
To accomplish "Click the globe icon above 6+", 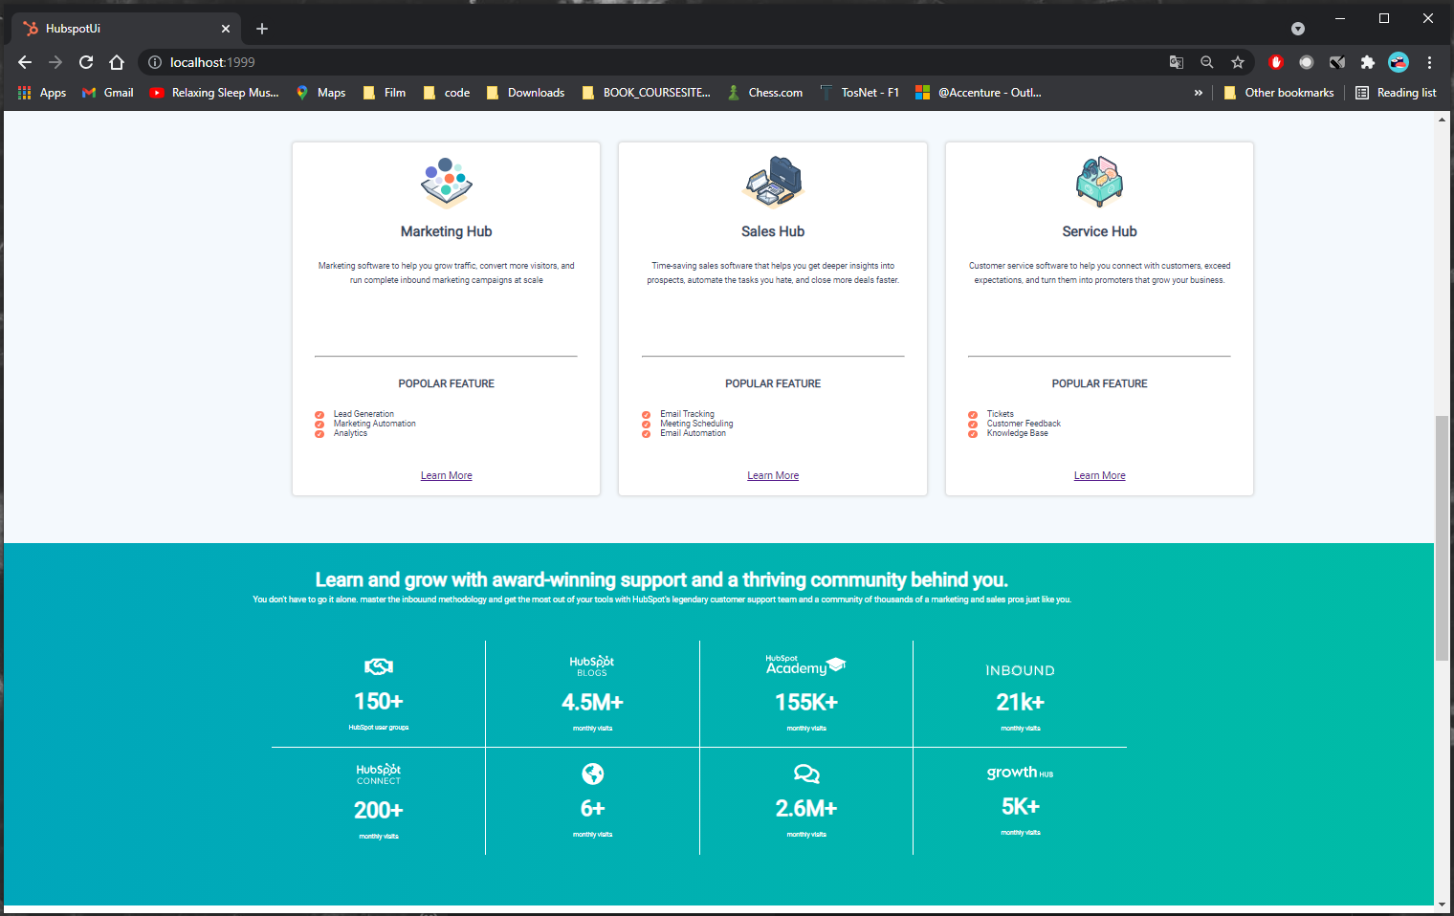I will point(593,774).
